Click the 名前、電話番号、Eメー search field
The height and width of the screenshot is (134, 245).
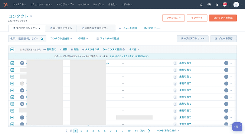pos(27,39)
